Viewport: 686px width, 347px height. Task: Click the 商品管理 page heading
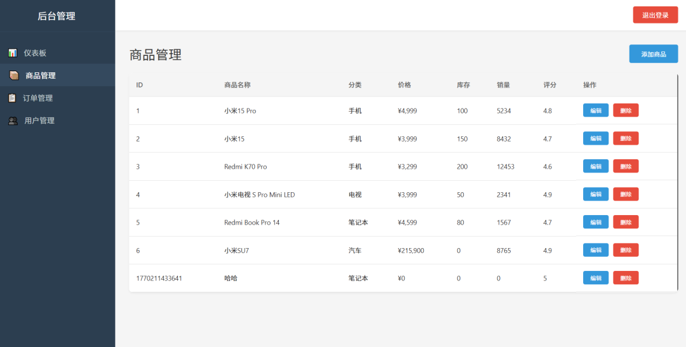(156, 55)
